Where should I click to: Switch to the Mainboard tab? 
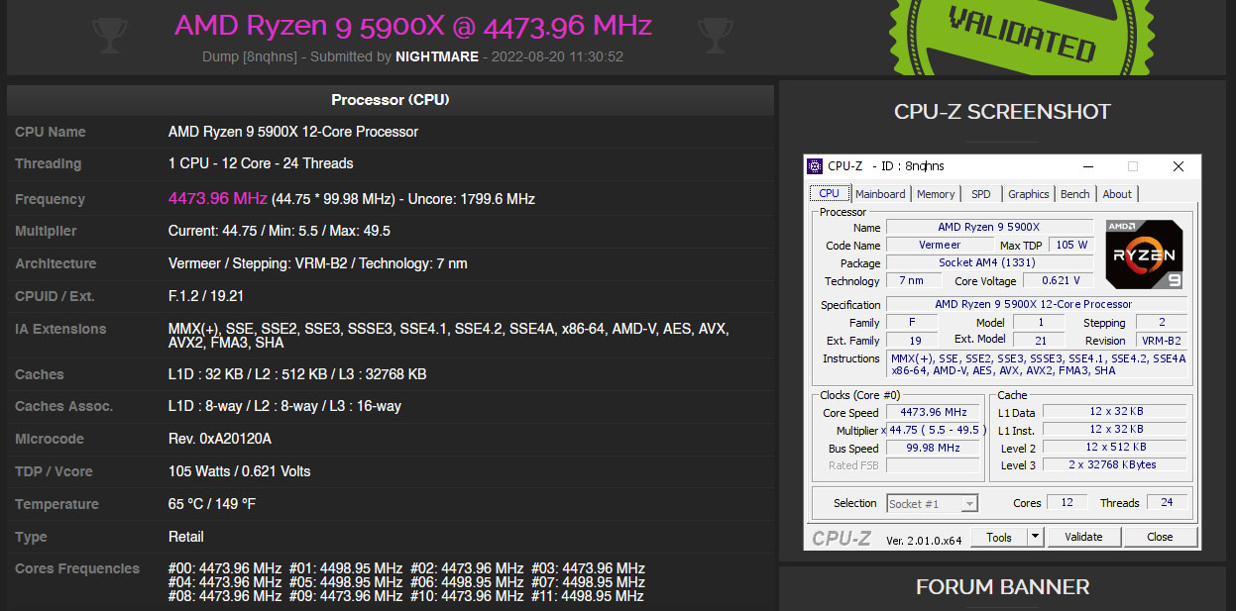880,194
